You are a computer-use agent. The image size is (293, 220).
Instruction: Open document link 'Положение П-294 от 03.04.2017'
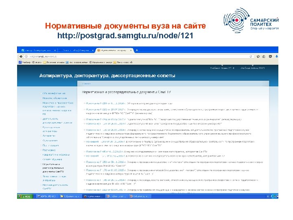pos(106,119)
